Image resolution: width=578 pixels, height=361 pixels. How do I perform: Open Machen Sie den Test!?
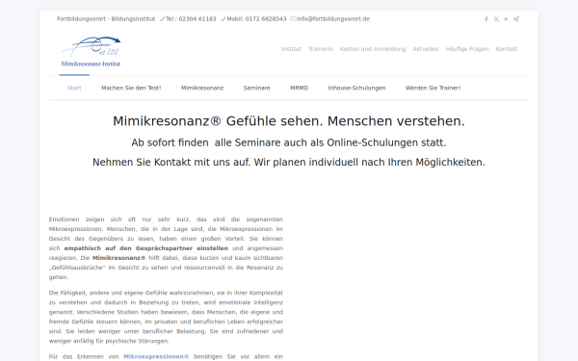[131, 88]
